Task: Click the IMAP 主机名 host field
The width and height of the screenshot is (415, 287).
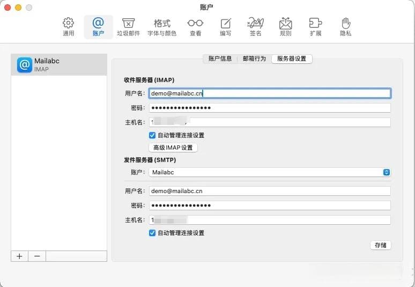Action: 270,122
